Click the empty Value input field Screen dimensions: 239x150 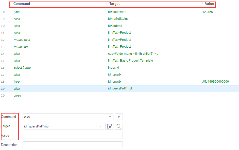tap(73, 135)
